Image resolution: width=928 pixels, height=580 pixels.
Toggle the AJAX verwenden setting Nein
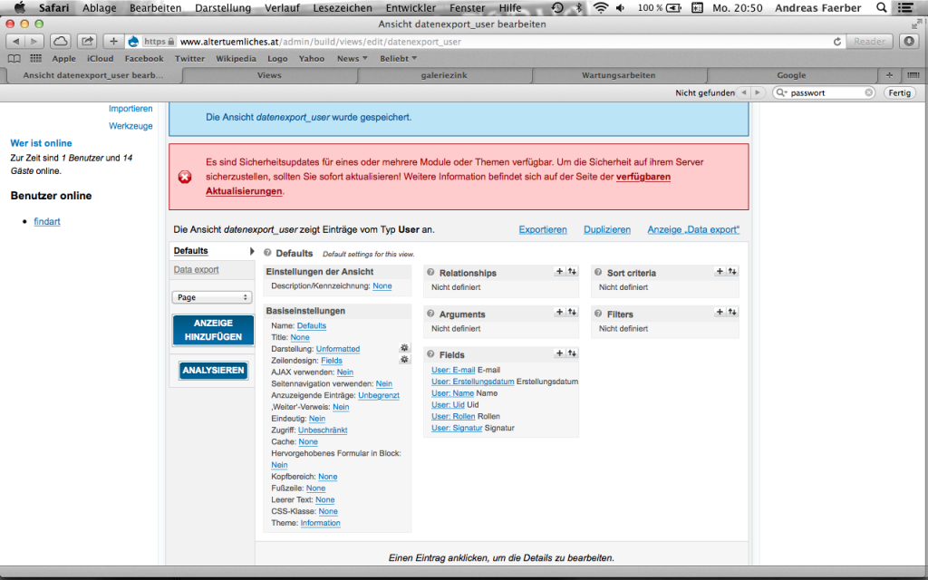(344, 372)
